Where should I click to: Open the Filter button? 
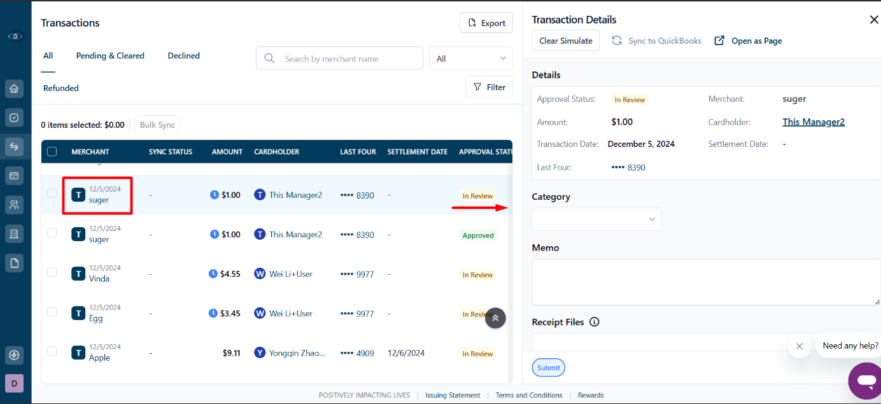pyautogui.click(x=489, y=87)
